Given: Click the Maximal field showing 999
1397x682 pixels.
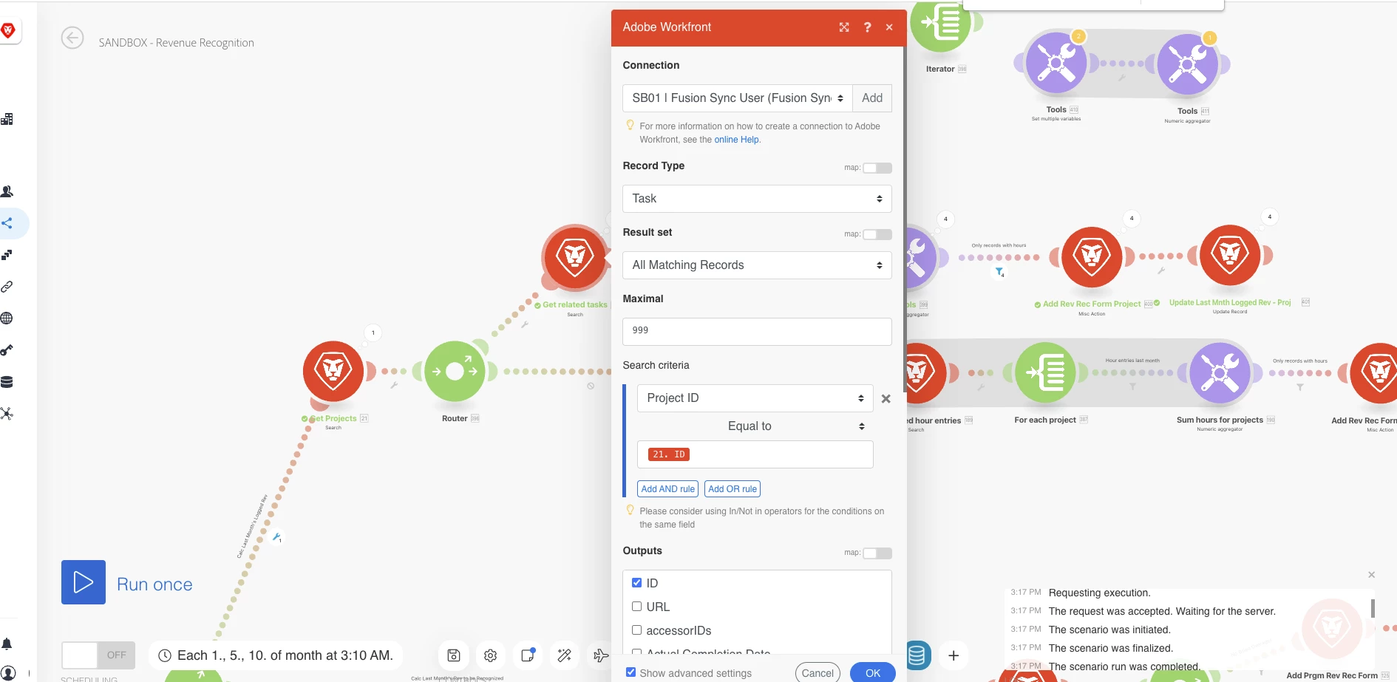Looking at the screenshot, I should [x=757, y=332].
